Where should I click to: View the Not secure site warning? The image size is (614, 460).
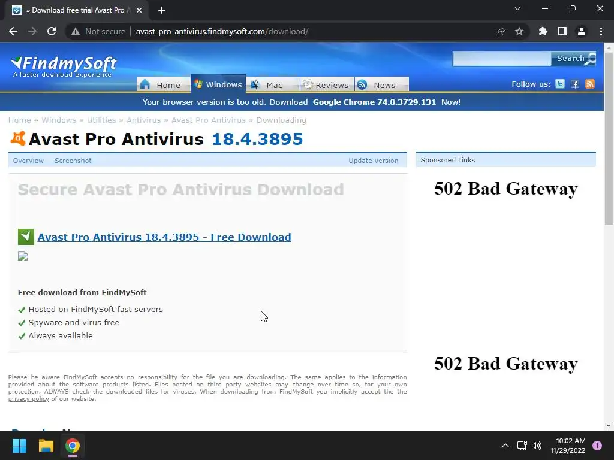click(98, 31)
